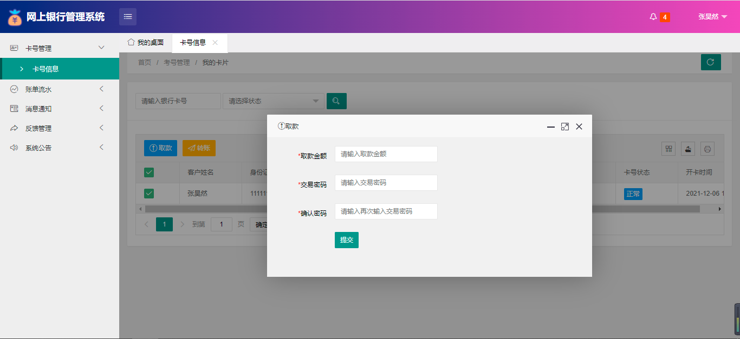Click the 开卡时间 column header
The image size is (740, 339).
coord(700,172)
